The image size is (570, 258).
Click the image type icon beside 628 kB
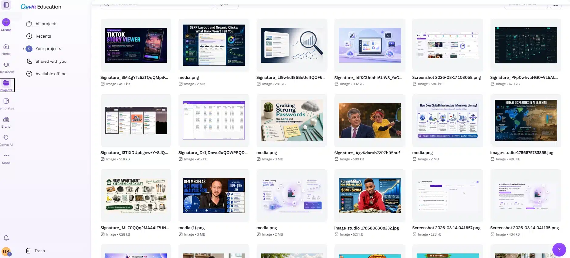103,234
